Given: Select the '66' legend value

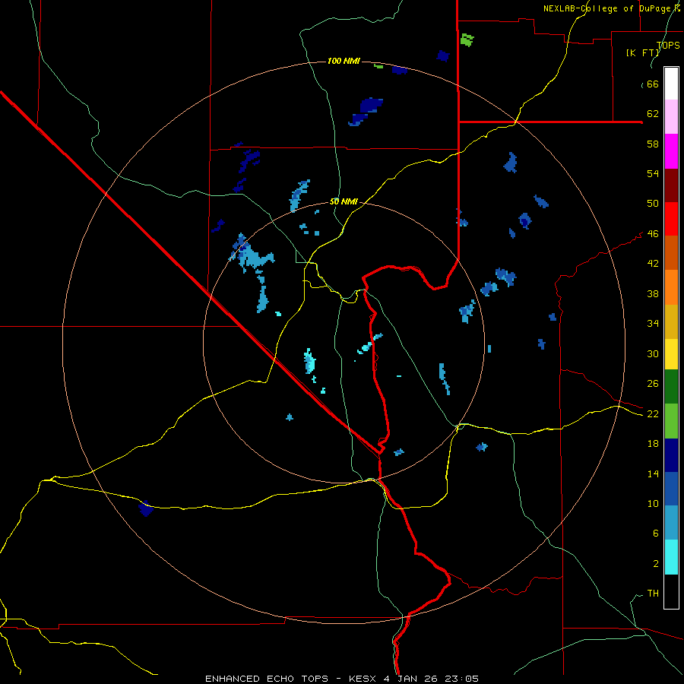Looking at the screenshot, I should [653, 84].
